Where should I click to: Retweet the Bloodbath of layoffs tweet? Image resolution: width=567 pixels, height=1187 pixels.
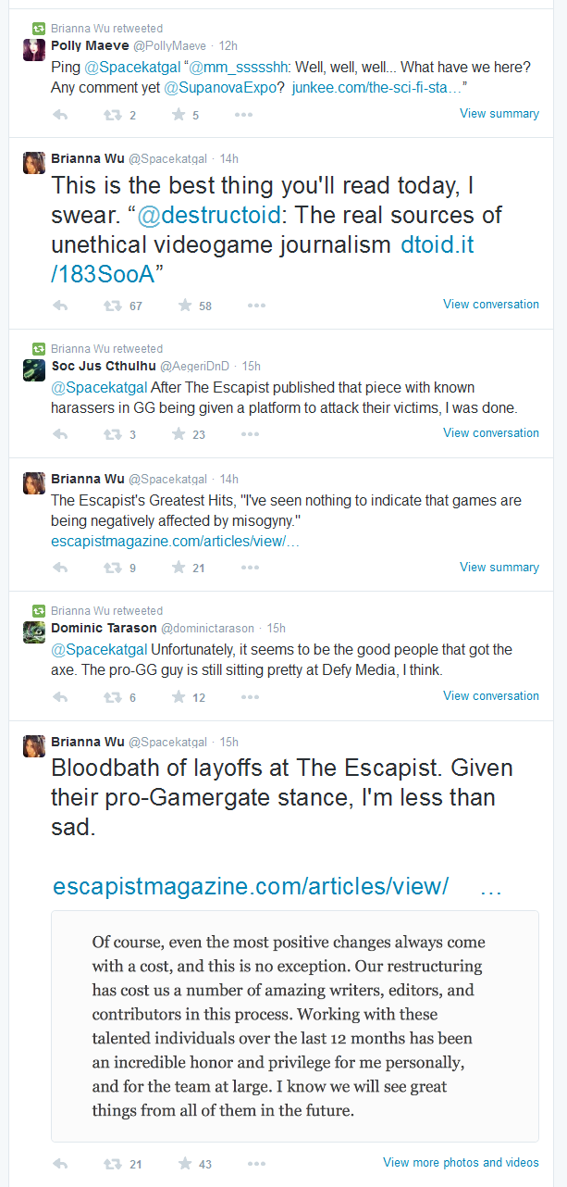click(x=112, y=1164)
